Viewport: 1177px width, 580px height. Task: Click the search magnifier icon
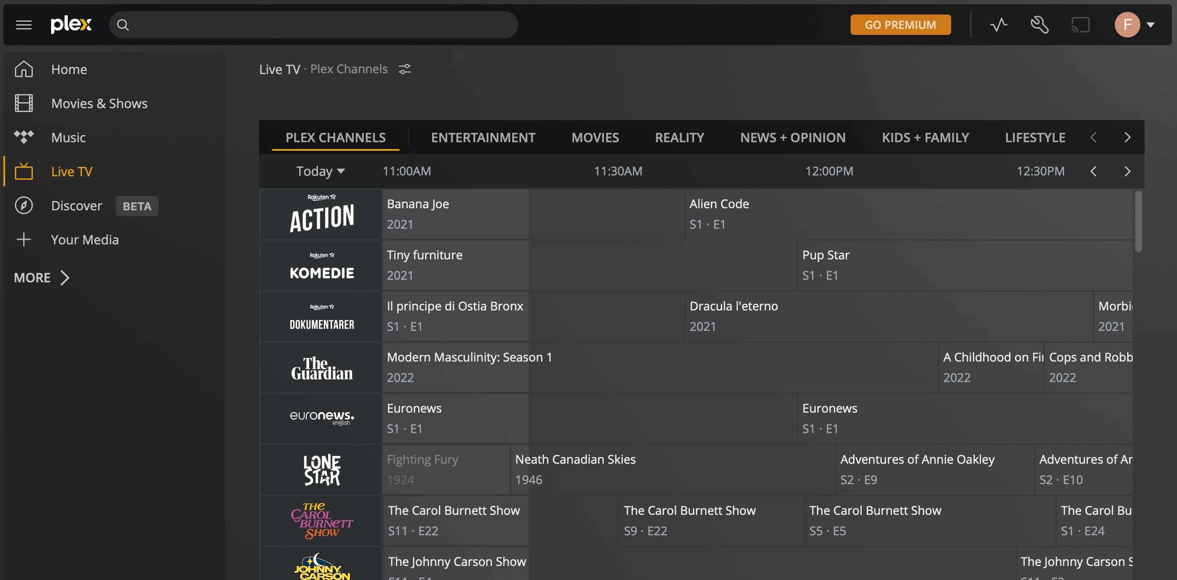tap(123, 25)
